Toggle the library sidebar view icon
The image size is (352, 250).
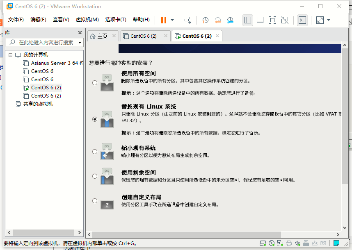(248, 20)
